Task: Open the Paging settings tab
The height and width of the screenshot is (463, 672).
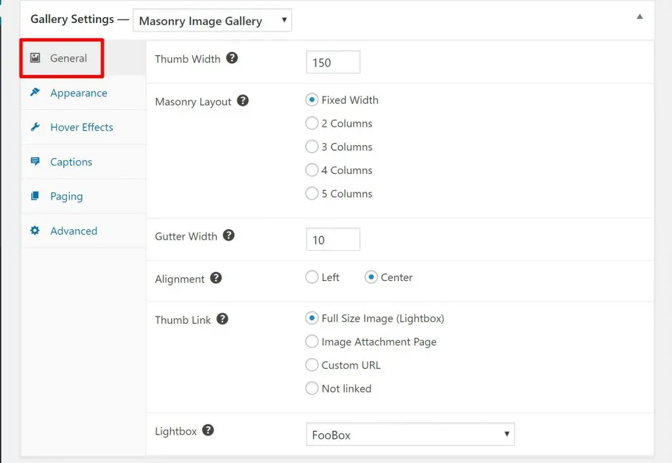Action: point(66,196)
